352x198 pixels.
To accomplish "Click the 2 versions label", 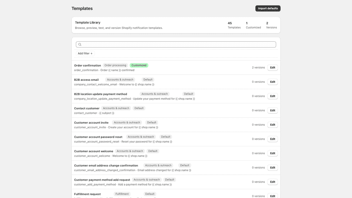I will pos(258,68).
